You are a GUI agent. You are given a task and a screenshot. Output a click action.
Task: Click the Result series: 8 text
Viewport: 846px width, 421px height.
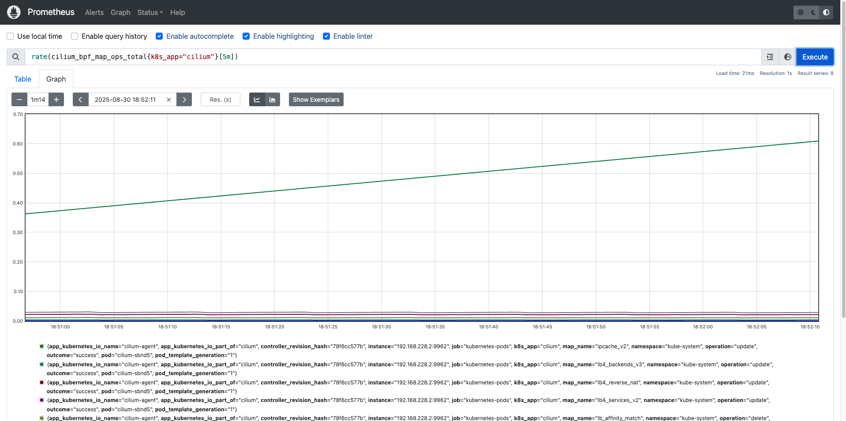click(815, 73)
